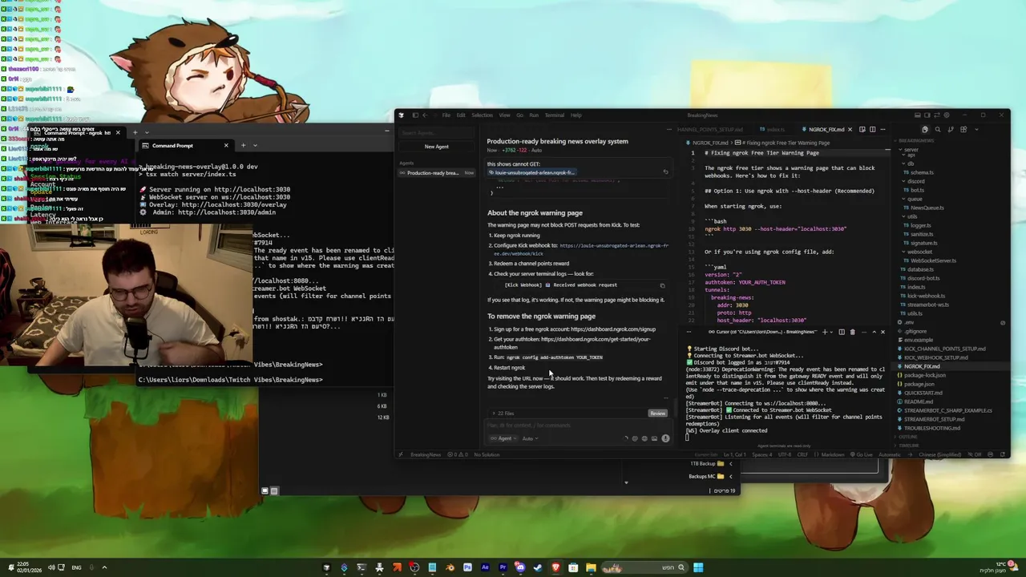Click the web globe icon in chat

click(644, 438)
